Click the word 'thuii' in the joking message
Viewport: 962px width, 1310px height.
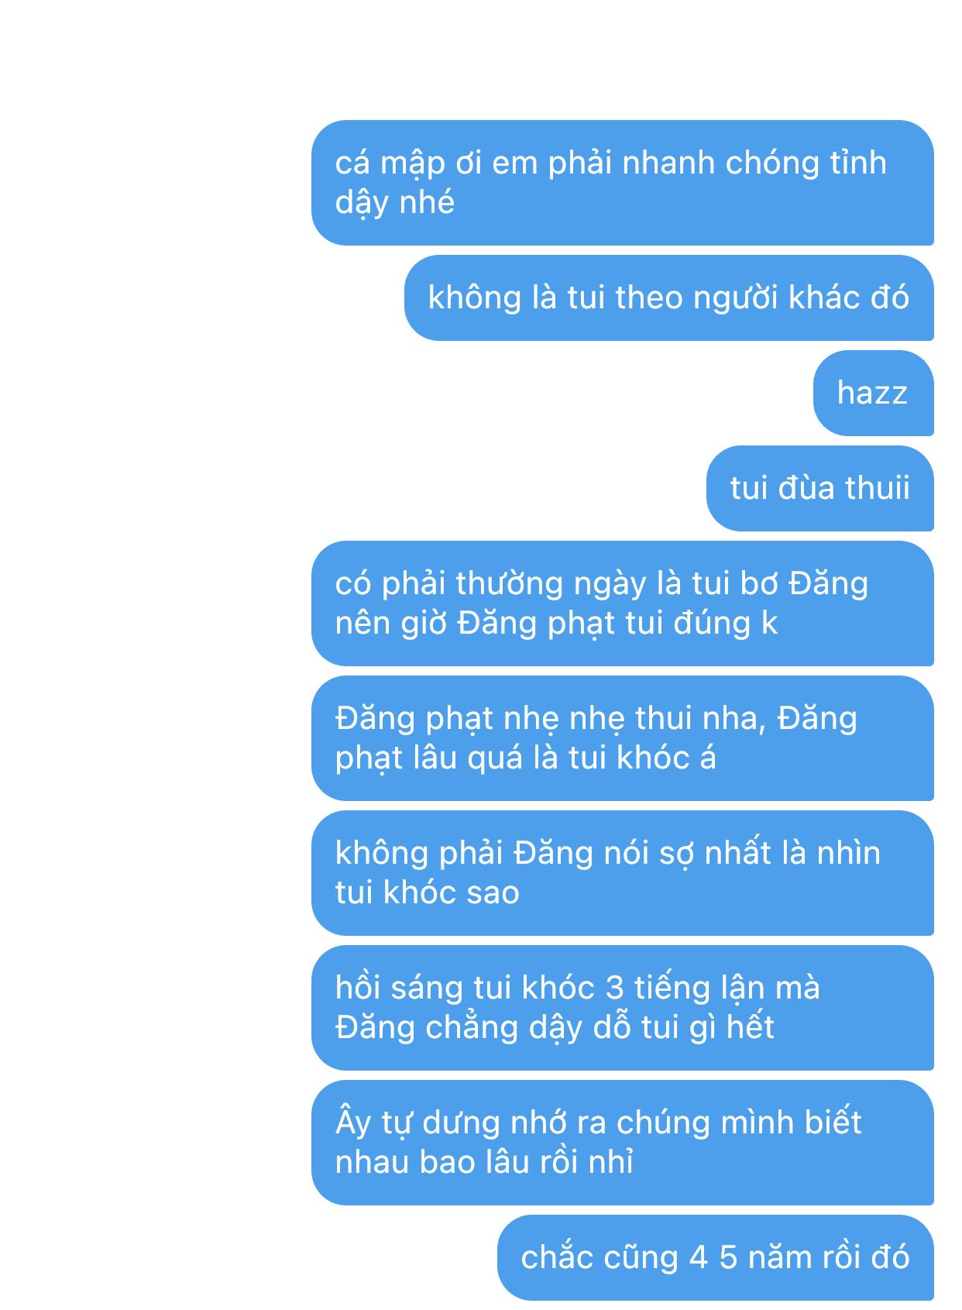point(878,488)
